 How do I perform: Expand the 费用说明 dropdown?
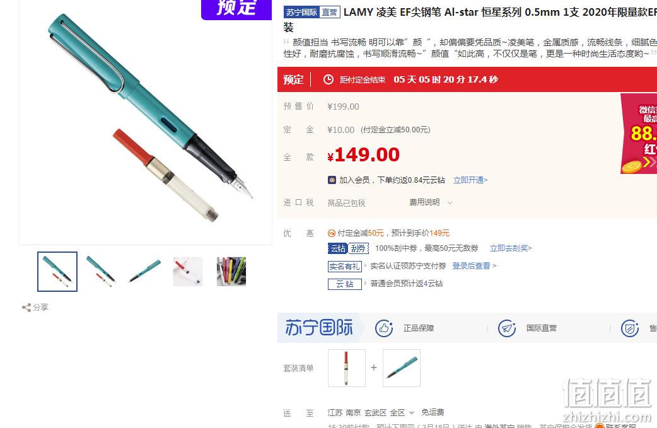(x=431, y=203)
